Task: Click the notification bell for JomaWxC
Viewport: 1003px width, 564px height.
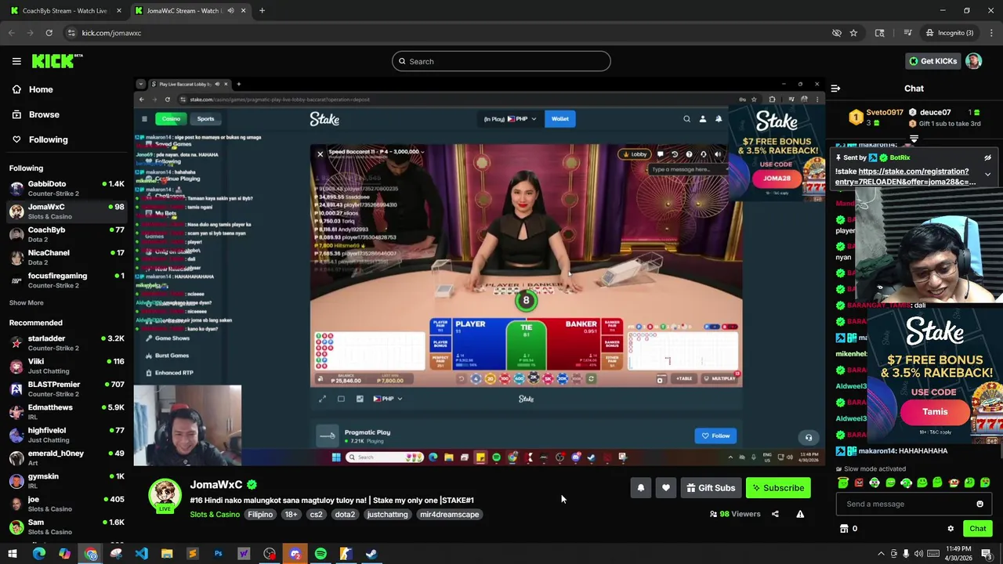Action: tap(640, 488)
